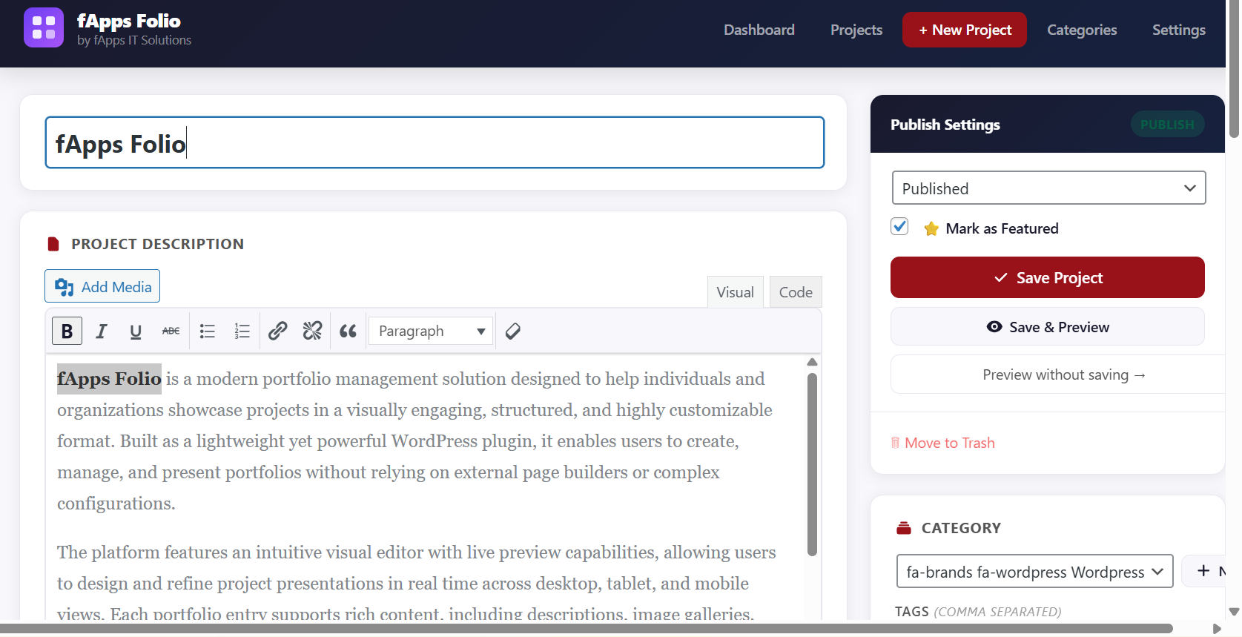This screenshot has width=1242, height=637.
Task: Click the Move to Trash link
Action: [949, 443]
